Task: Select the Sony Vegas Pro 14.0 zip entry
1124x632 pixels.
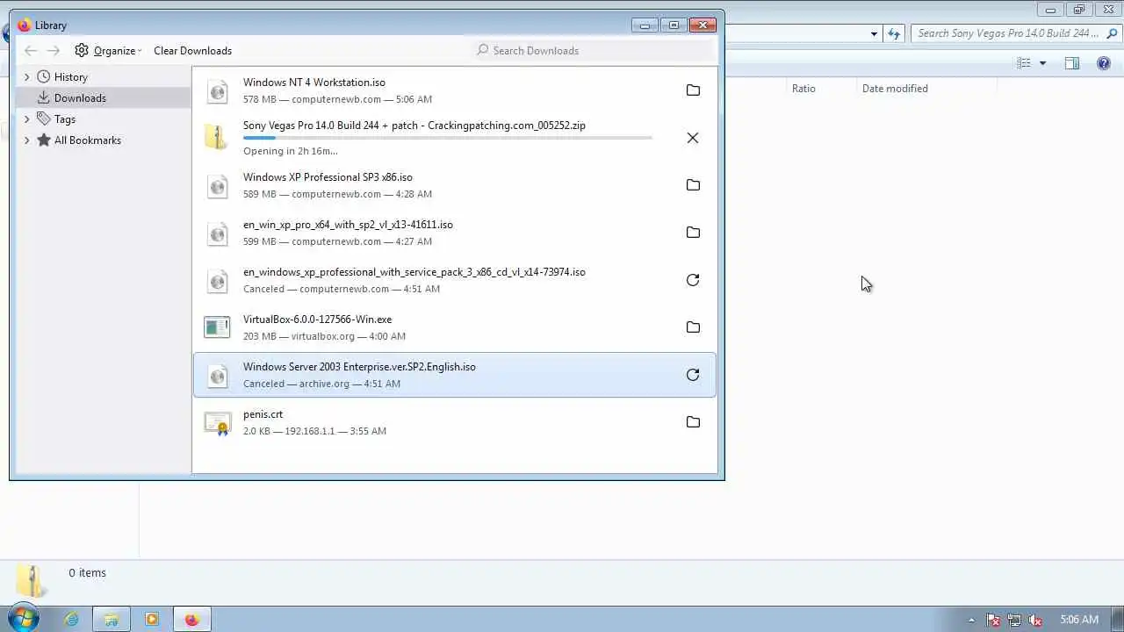Action: 455,138
